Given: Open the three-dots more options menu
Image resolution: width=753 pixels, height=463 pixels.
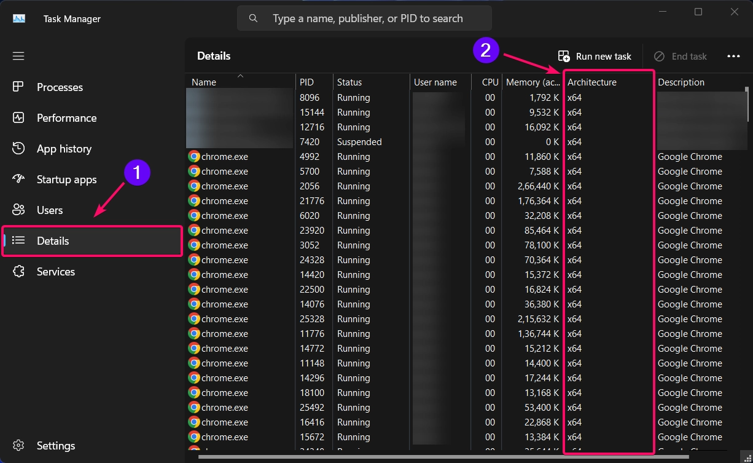Looking at the screenshot, I should 733,56.
